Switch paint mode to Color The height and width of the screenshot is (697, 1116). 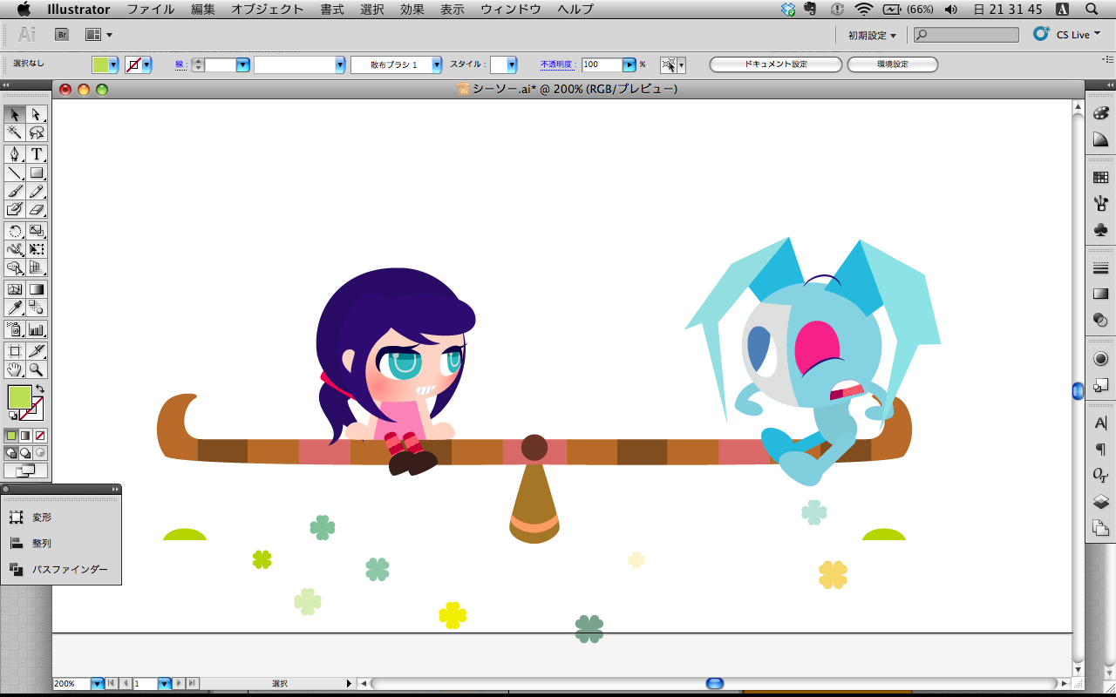pos(11,435)
